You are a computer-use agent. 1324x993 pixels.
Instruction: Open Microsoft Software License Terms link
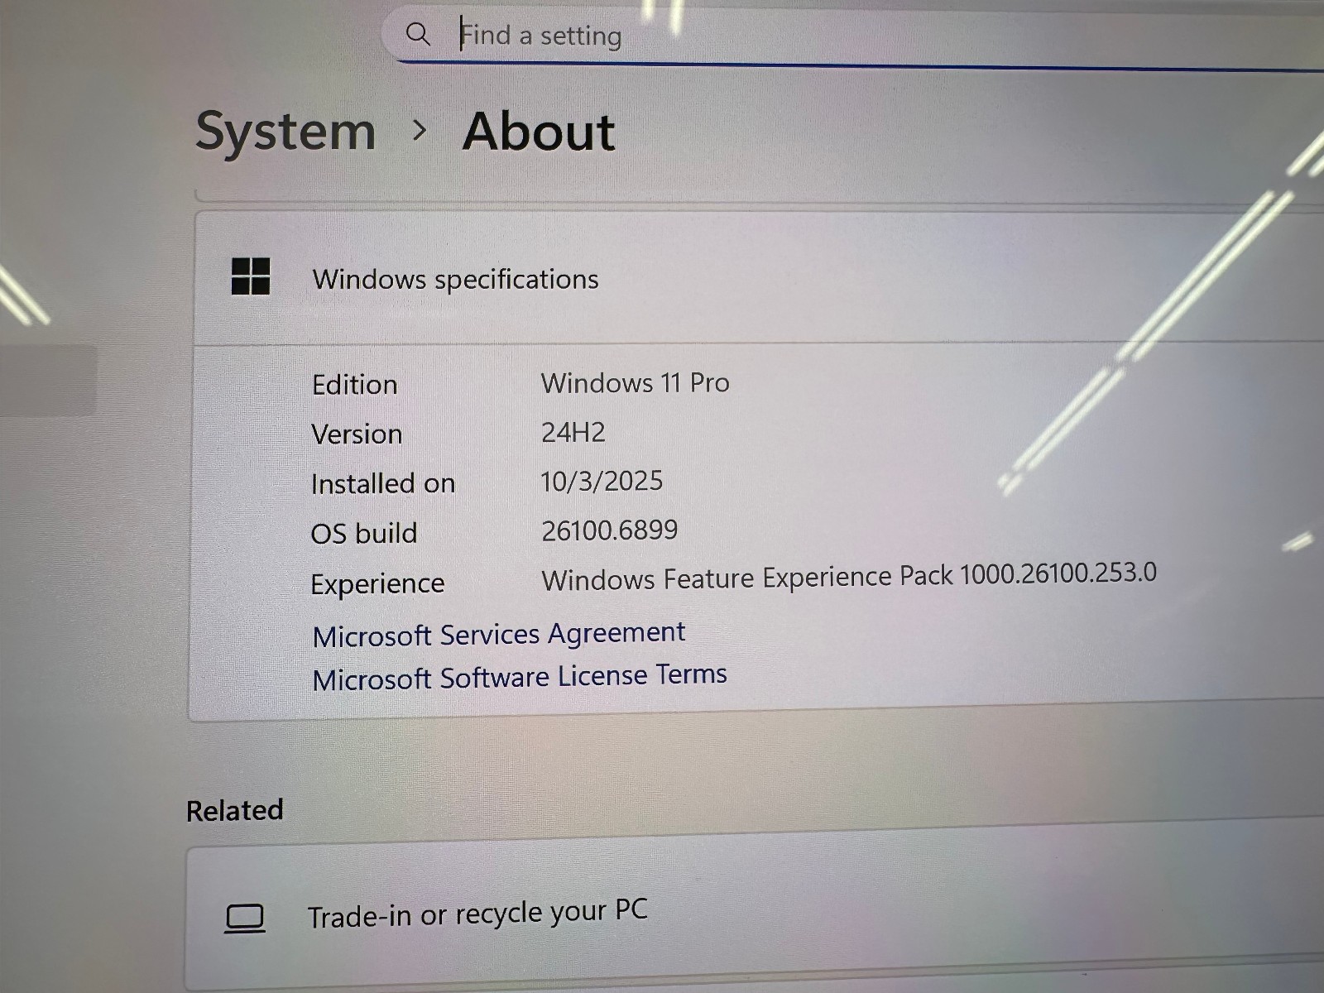[520, 677]
